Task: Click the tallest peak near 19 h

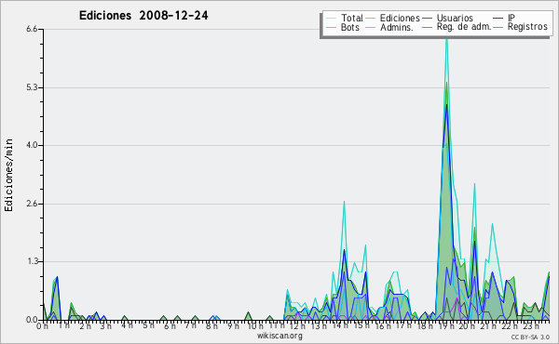Action: tap(446, 33)
